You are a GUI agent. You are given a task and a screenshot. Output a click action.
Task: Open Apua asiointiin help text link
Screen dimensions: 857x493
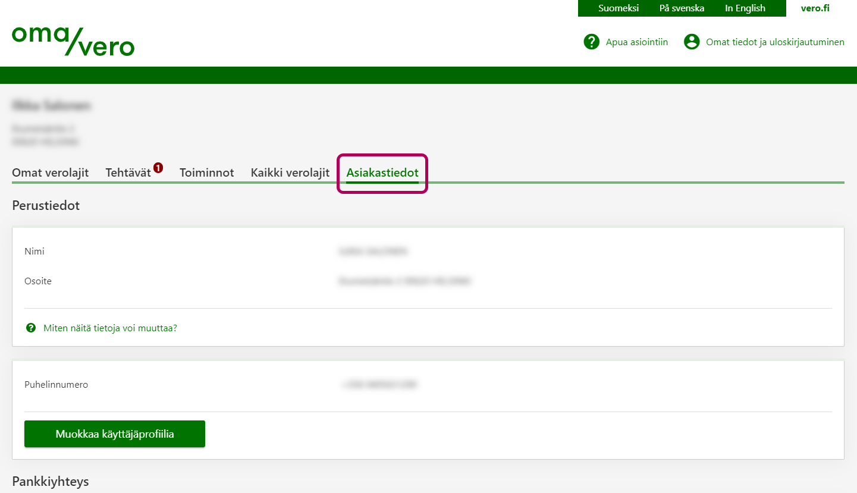(636, 42)
